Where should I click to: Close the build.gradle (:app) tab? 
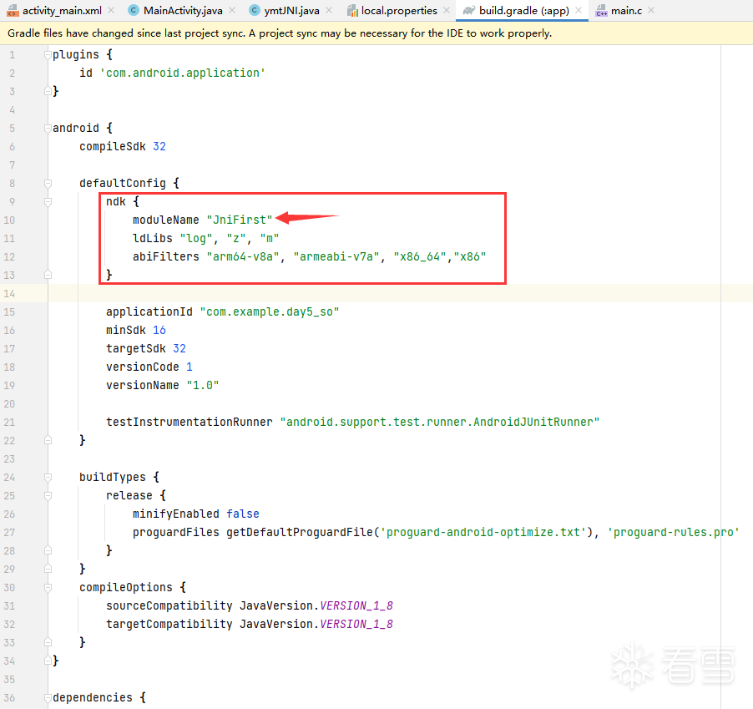[579, 10]
